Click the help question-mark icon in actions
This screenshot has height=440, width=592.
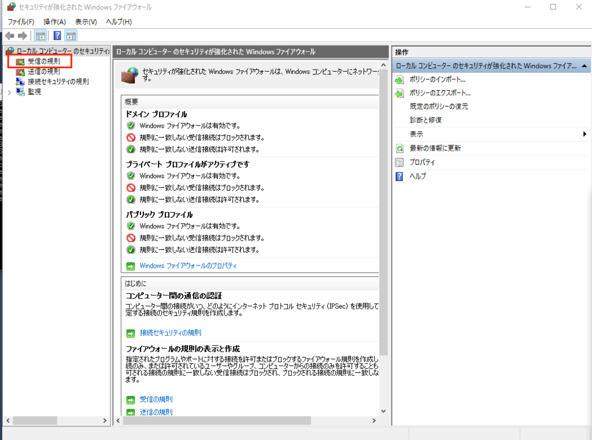click(x=399, y=176)
